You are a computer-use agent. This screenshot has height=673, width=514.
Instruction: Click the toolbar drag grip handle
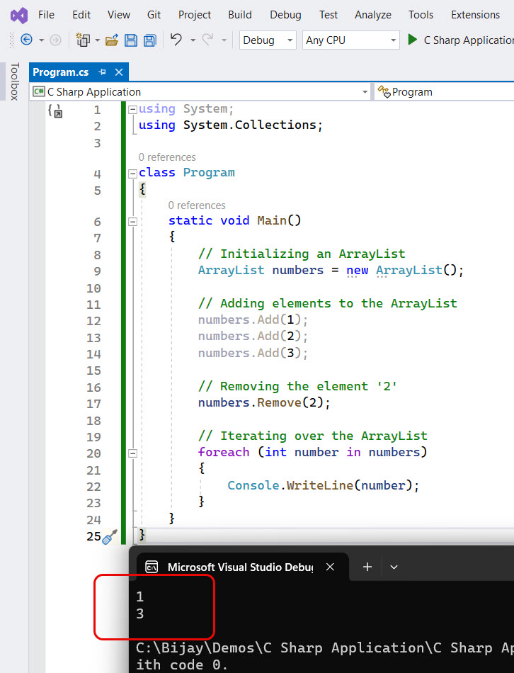coord(11,40)
